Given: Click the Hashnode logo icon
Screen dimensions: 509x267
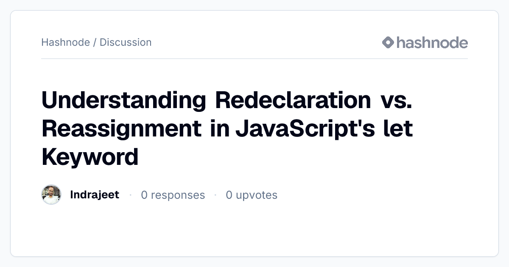Looking at the screenshot, I should pyautogui.click(x=388, y=42).
